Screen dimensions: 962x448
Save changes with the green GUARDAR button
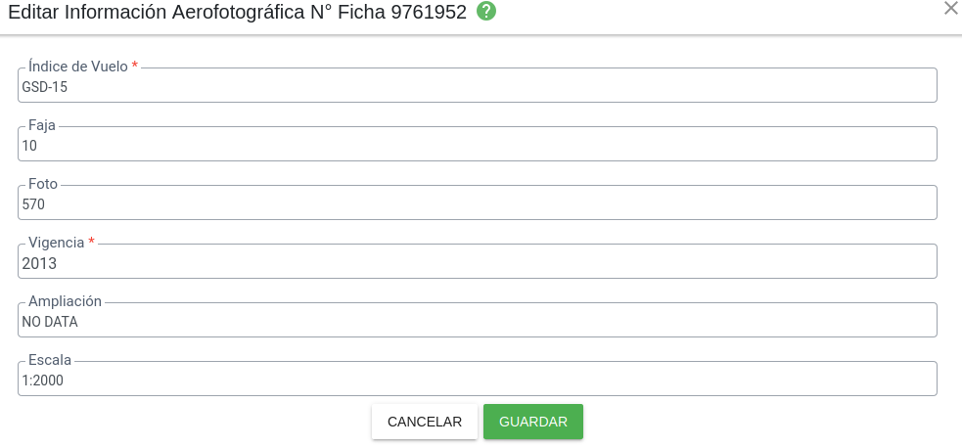pyautogui.click(x=533, y=422)
